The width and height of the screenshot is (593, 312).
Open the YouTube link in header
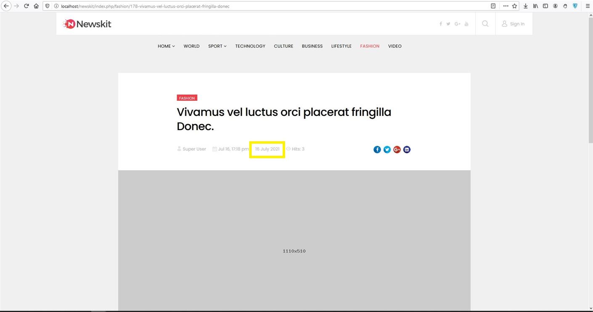[466, 24]
